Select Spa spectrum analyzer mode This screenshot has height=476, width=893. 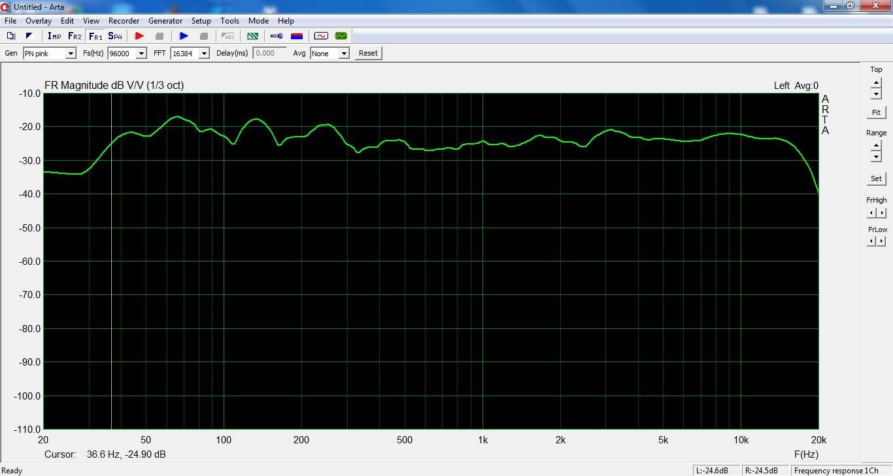tap(115, 36)
